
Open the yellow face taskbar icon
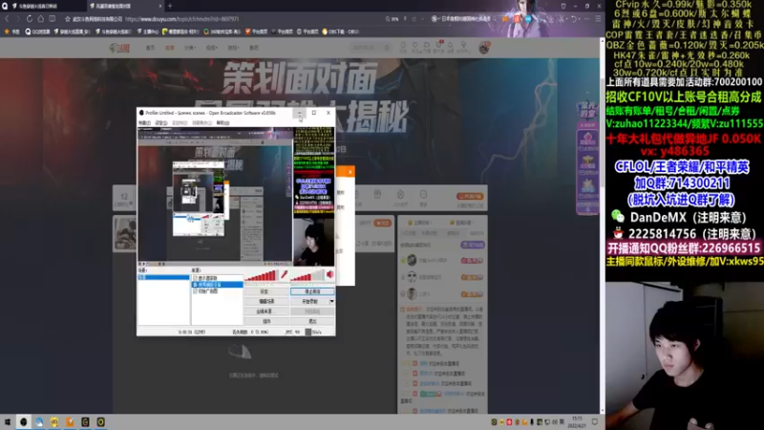pyautogui.click(x=54, y=421)
